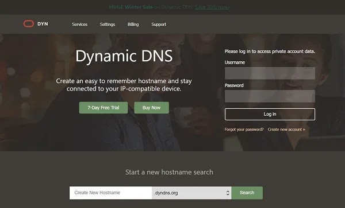Go to the Billing menu
Image resolution: width=345 pixels, height=208 pixels.
tap(133, 24)
